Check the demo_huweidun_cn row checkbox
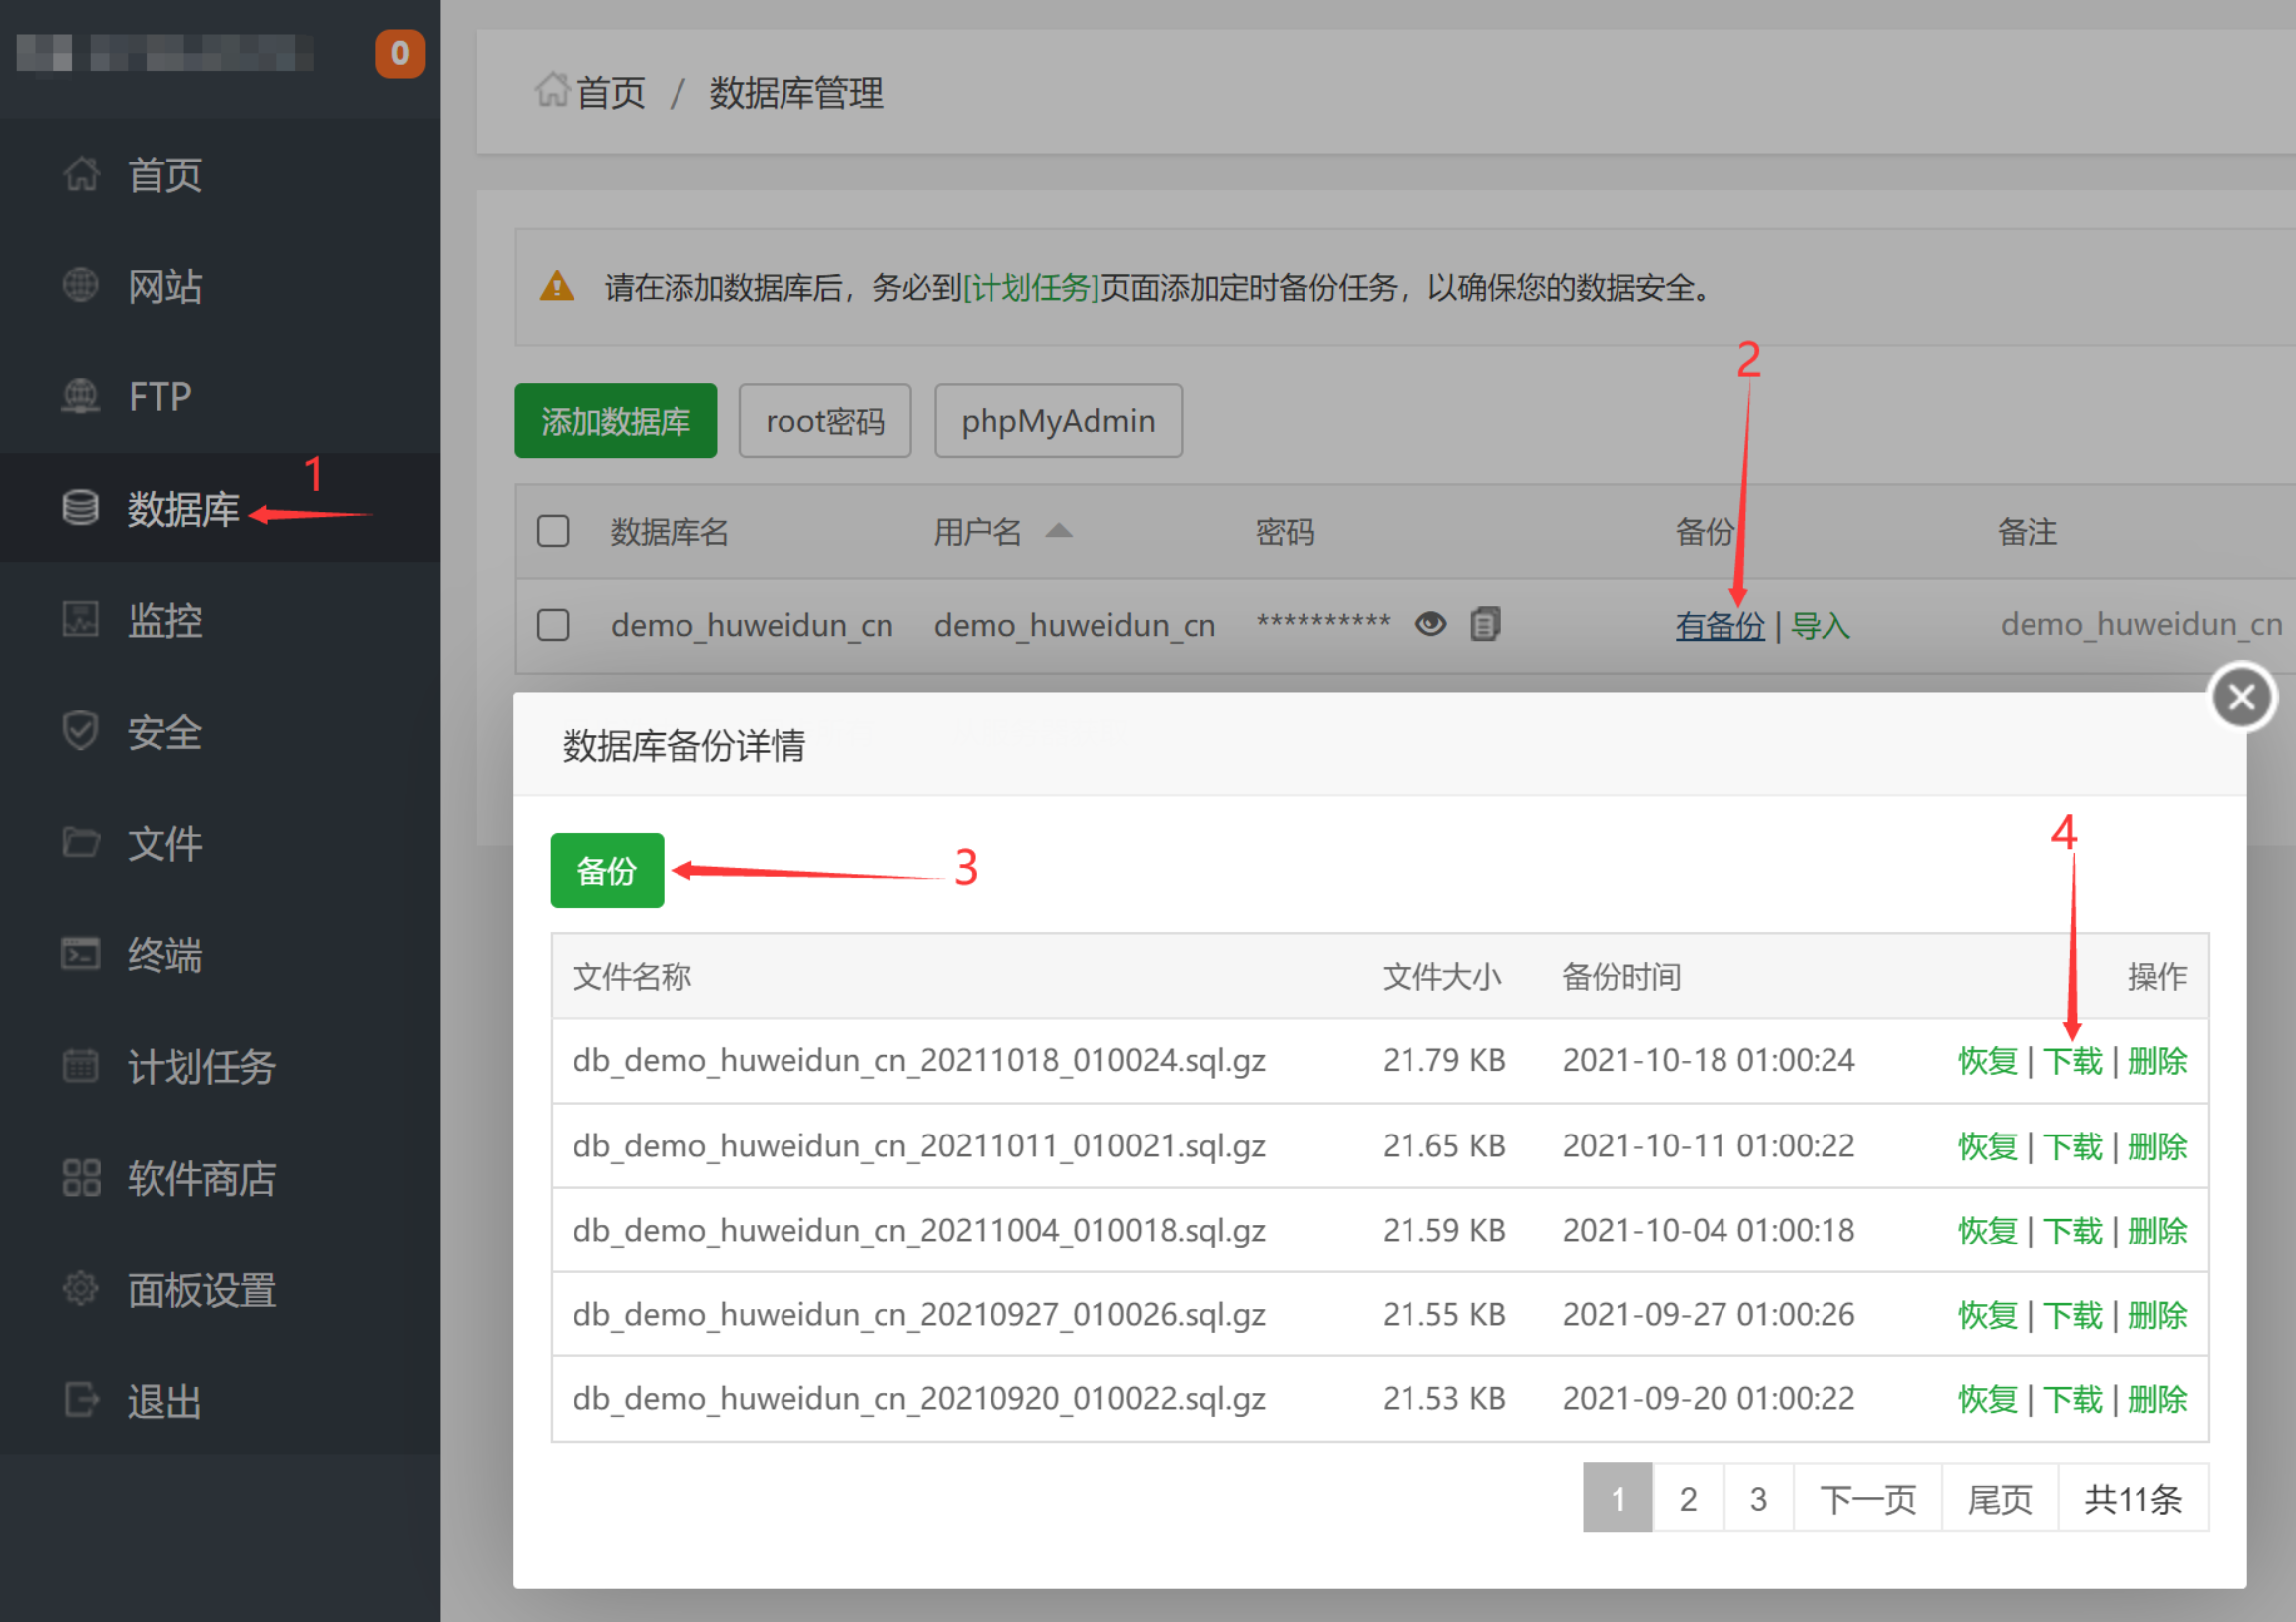The height and width of the screenshot is (1622, 2296). (x=553, y=625)
